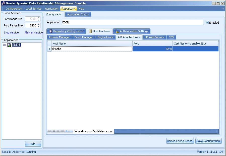Click the Cert Name cell for drmobe
The image size is (226, 156).
[x=196, y=49]
